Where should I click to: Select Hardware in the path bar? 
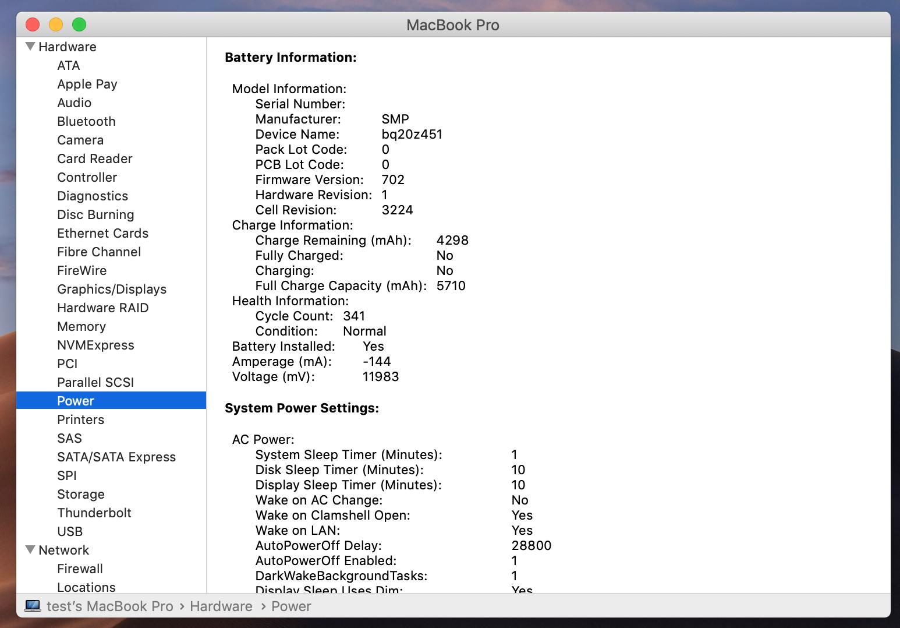[221, 606]
